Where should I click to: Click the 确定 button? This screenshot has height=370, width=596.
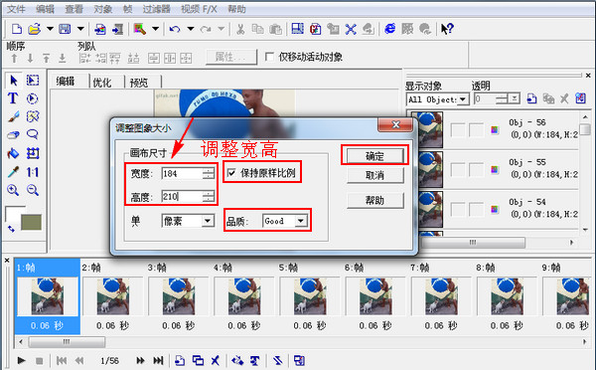point(374,156)
